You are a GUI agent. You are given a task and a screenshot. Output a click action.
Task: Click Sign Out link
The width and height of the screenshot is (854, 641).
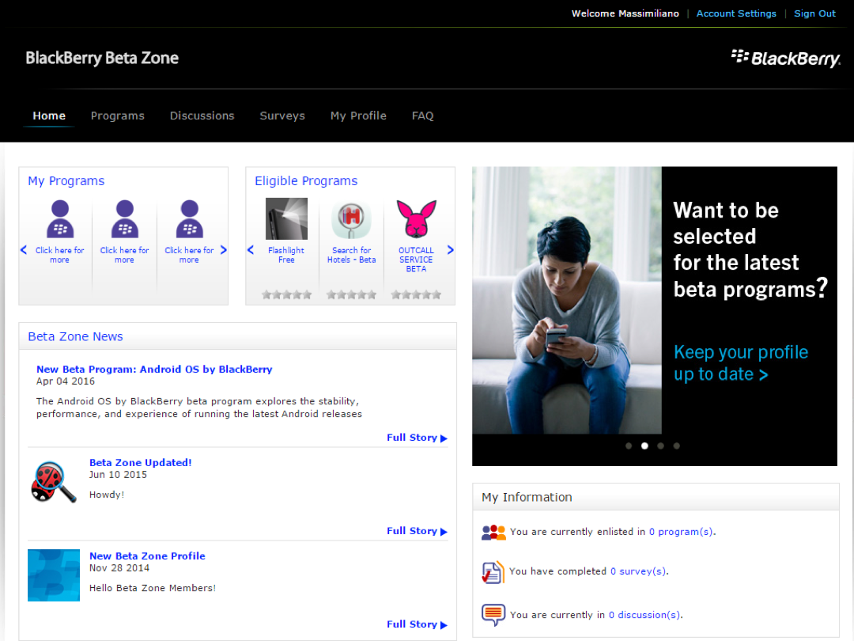(814, 13)
